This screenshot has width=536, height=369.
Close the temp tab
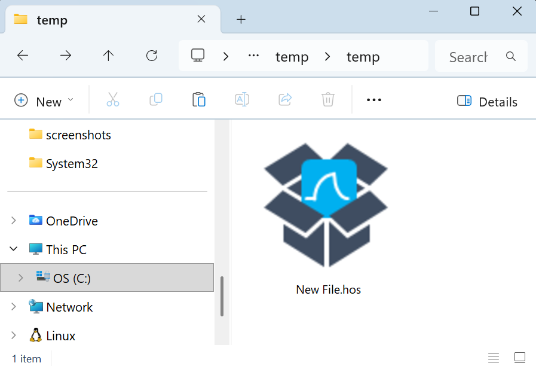[201, 19]
